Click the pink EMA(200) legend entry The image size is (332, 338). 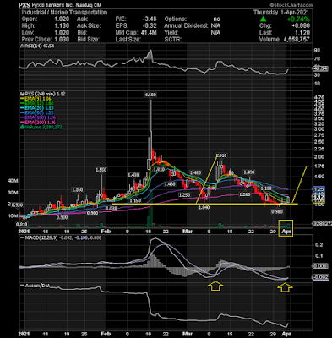[38, 123]
